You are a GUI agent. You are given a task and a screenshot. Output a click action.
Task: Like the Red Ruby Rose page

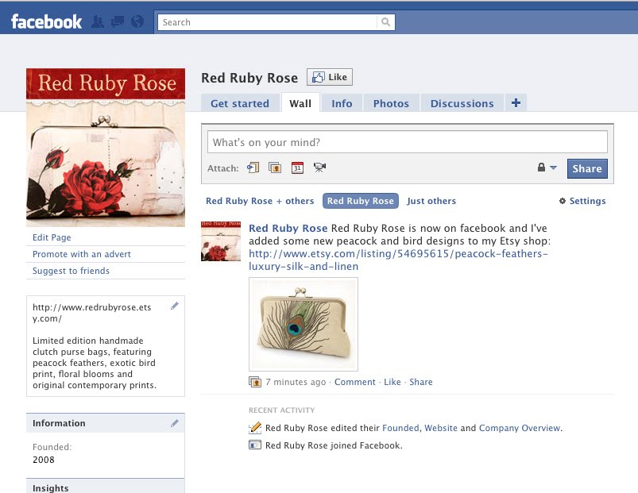329,76
